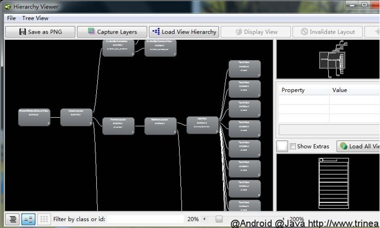Click the Invalidate Layout button

[x=328, y=32]
